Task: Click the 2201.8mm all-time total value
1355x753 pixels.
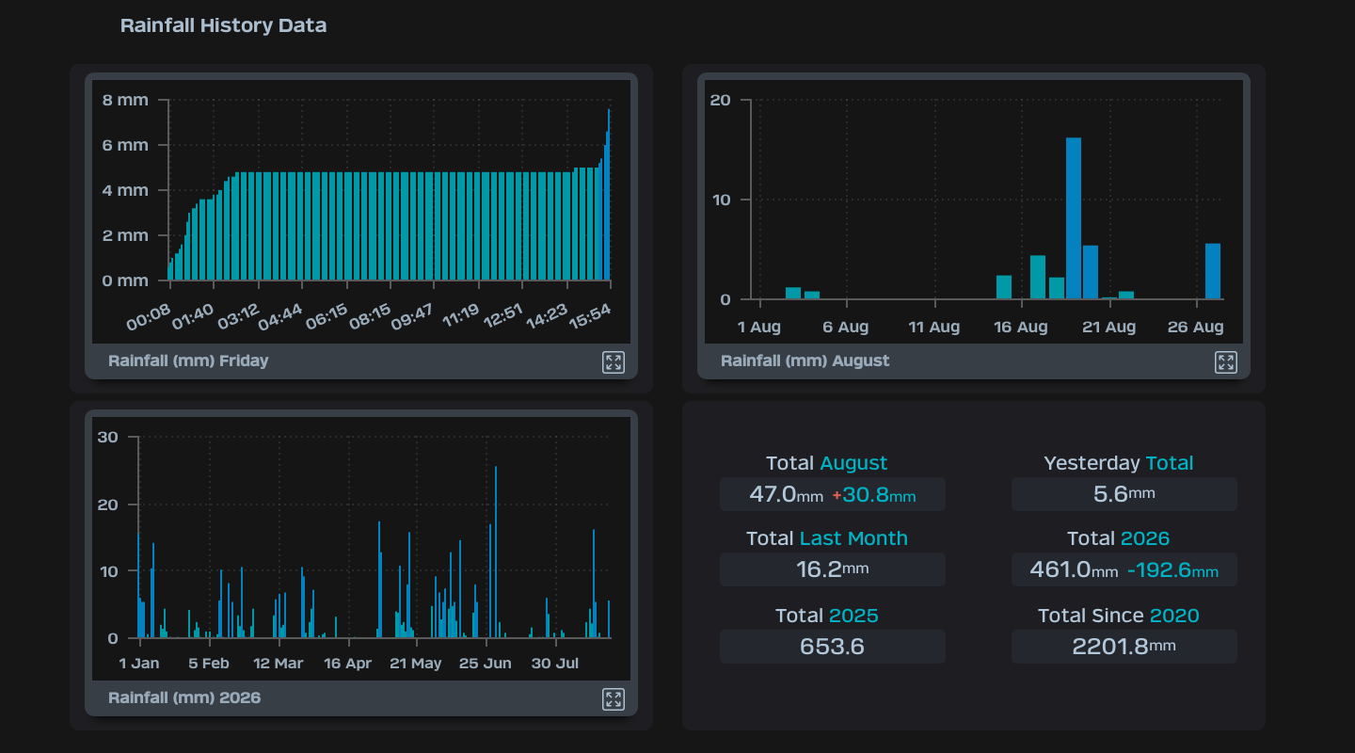Action: coord(1124,647)
